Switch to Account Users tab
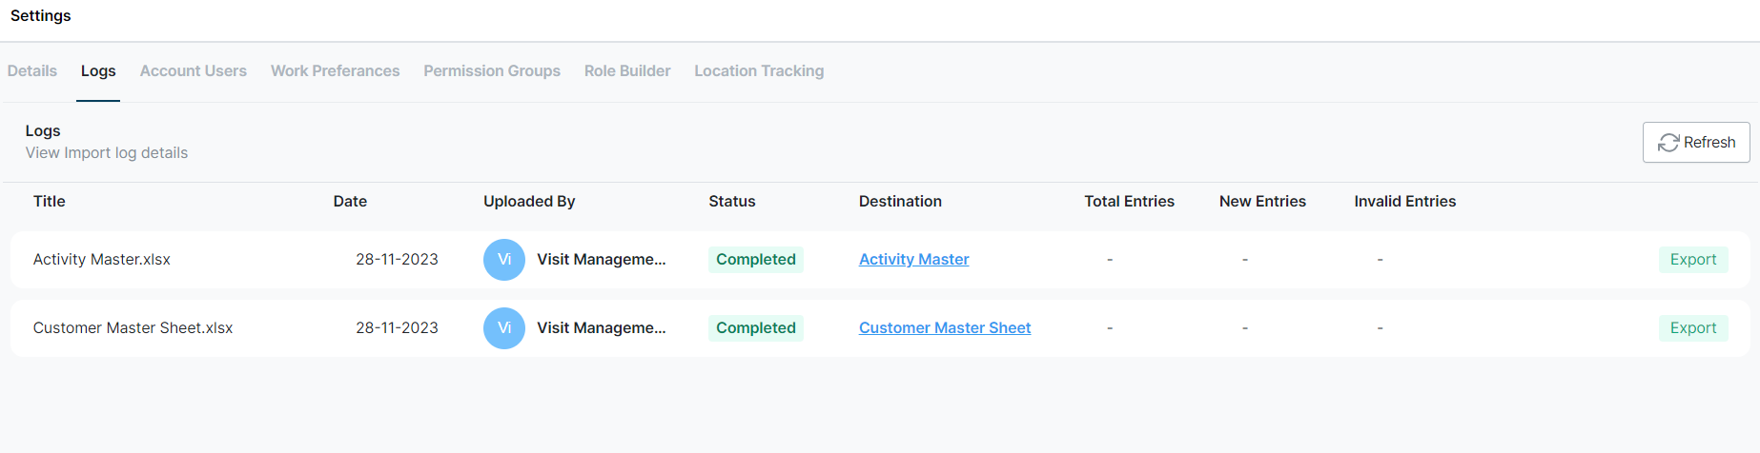Image resolution: width=1760 pixels, height=453 pixels. point(194,71)
